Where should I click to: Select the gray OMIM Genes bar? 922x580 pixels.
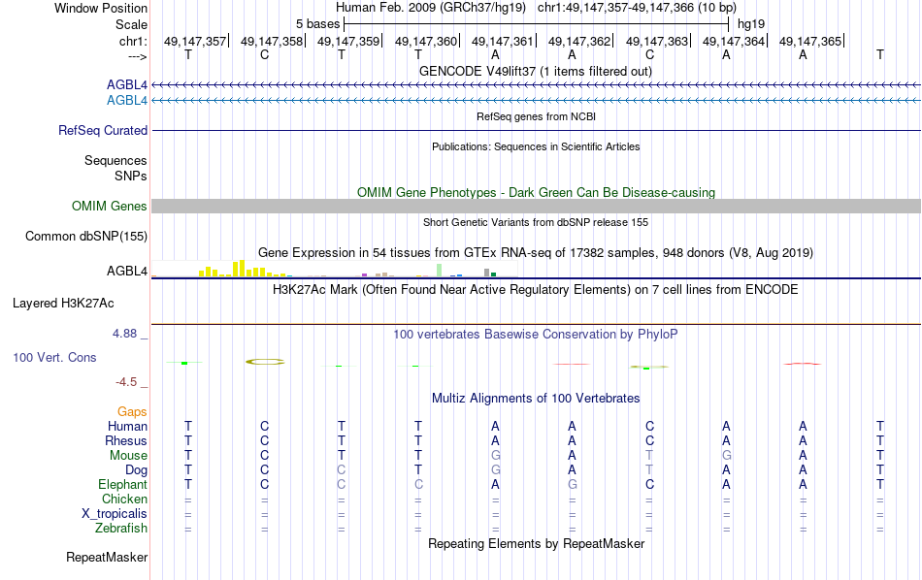click(537, 206)
